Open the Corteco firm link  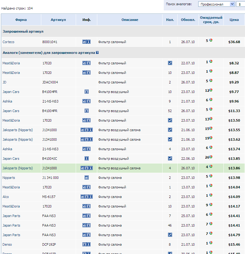coord(8,42)
